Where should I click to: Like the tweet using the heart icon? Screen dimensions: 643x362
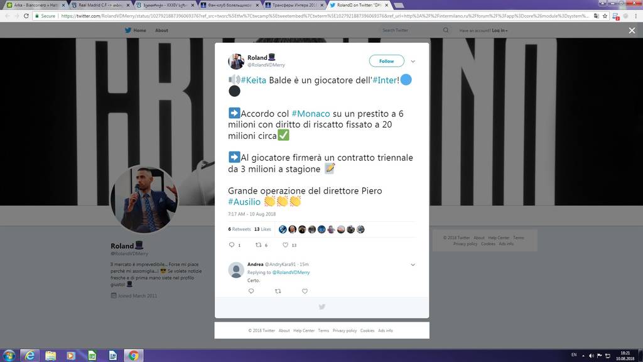284,245
